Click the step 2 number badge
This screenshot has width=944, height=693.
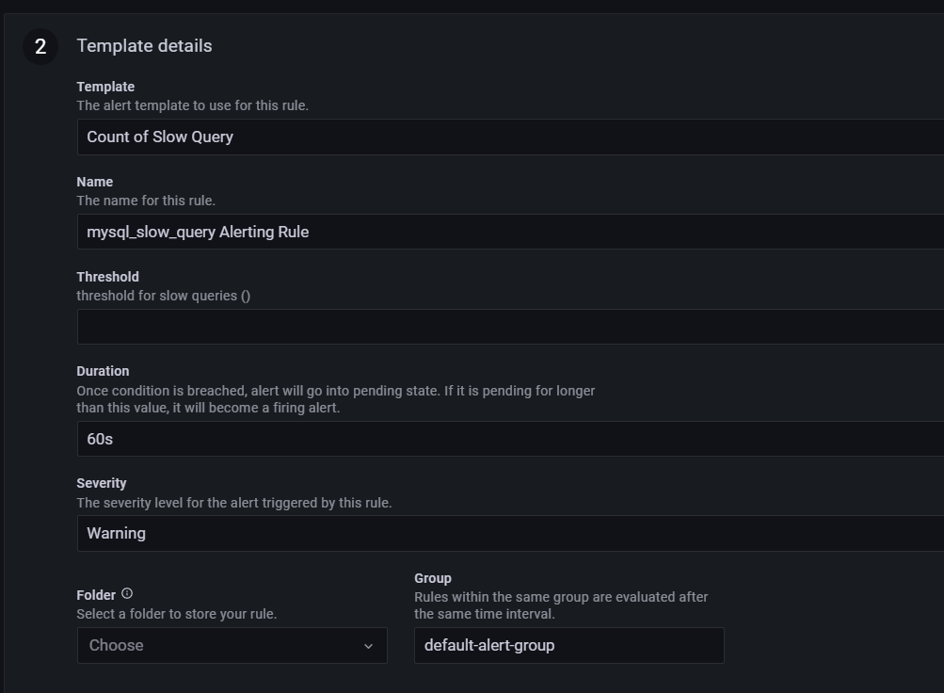click(x=40, y=46)
